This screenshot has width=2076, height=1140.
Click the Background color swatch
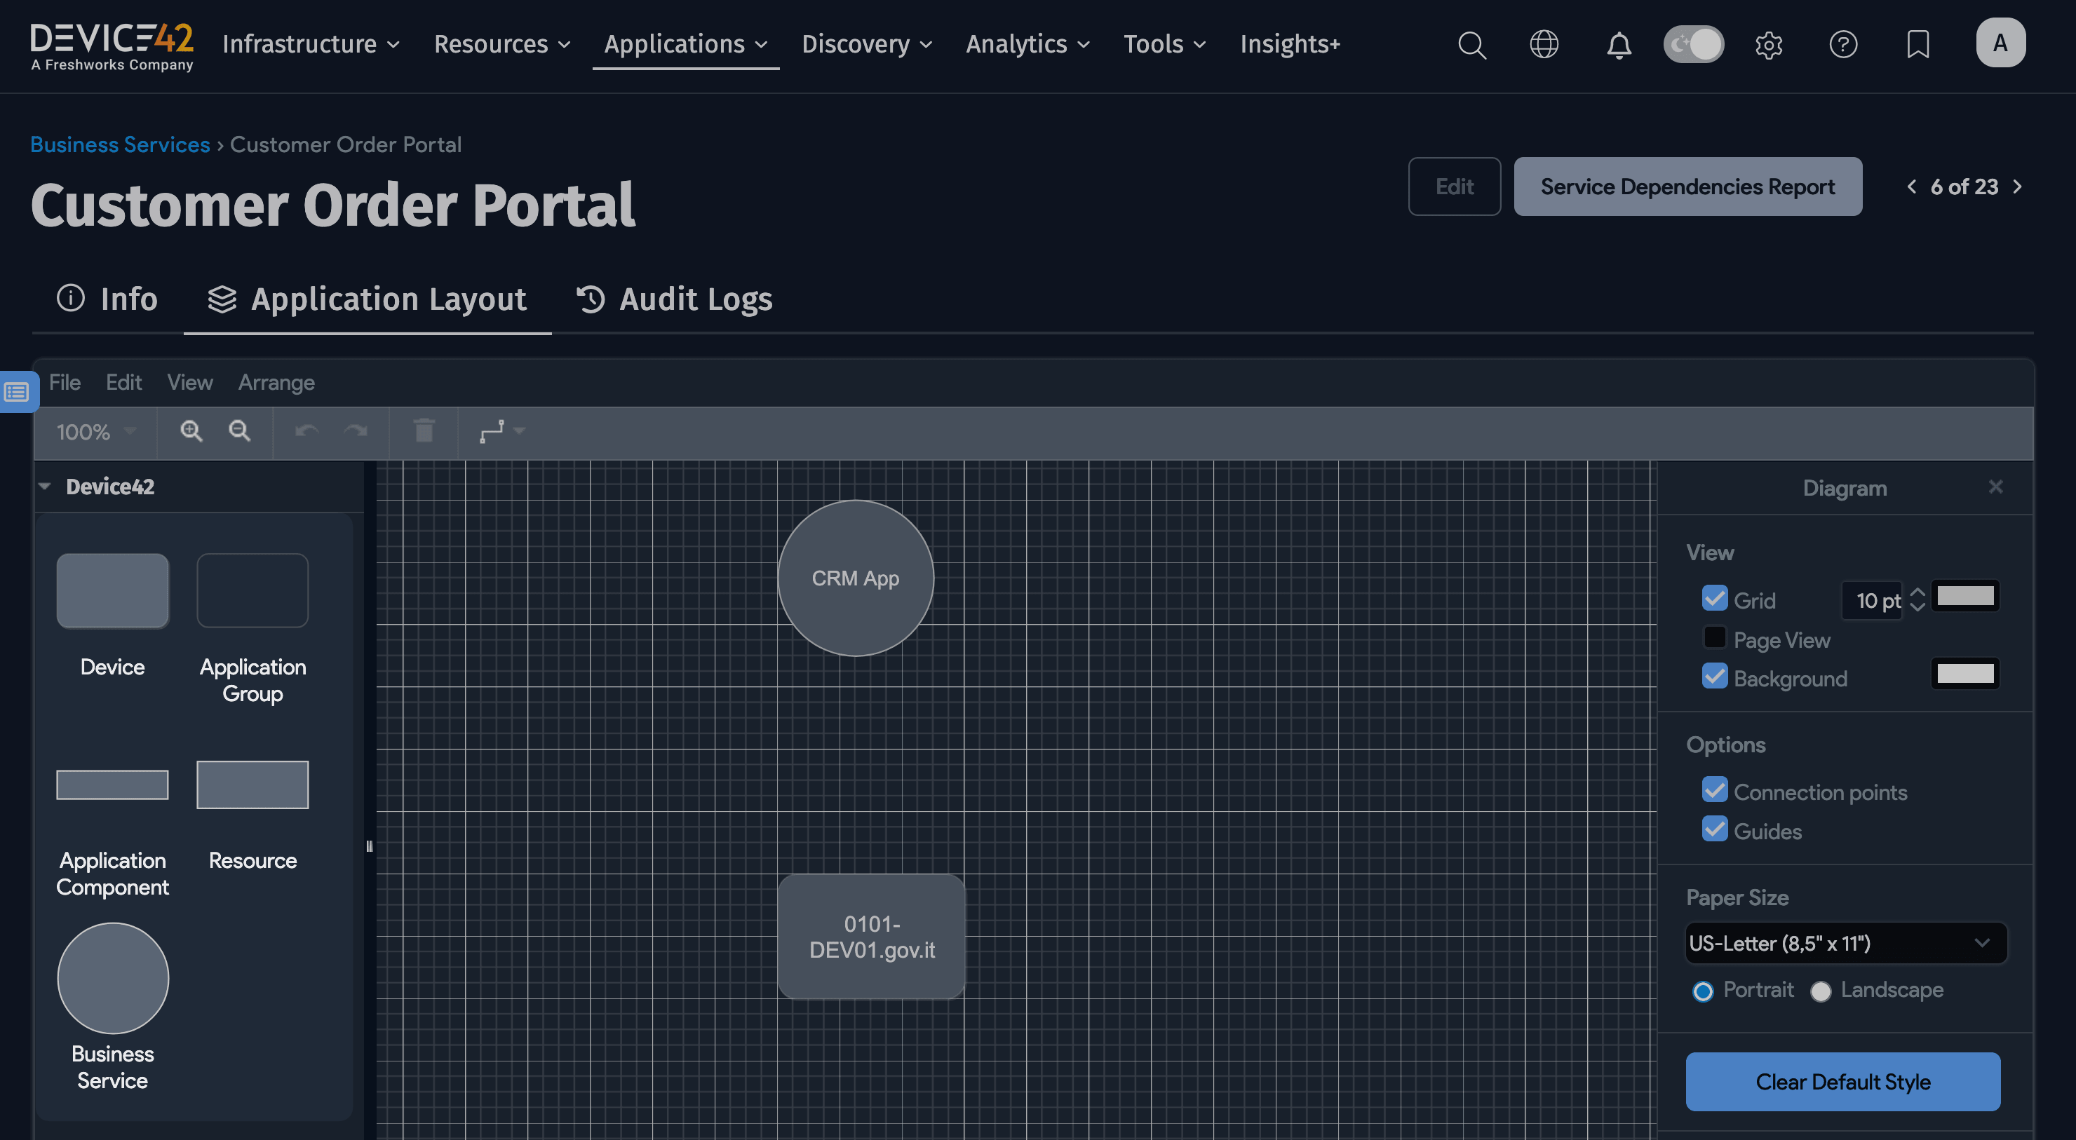(x=1964, y=674)
